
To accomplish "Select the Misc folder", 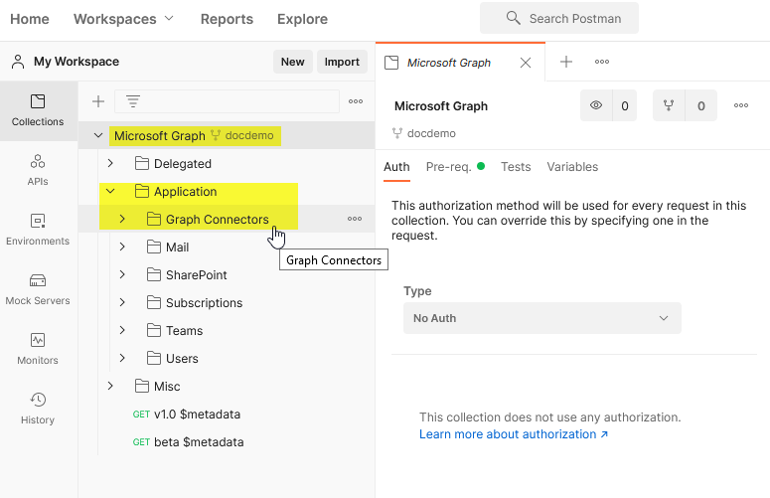I will [x=167, y=387].
